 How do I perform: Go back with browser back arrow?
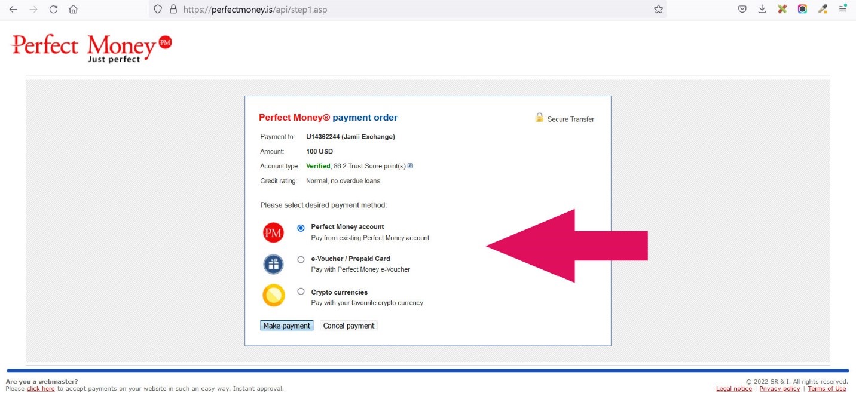point(13,9)
